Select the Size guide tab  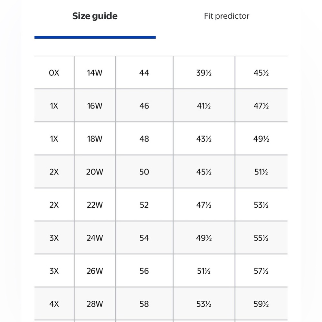(95, 16)
